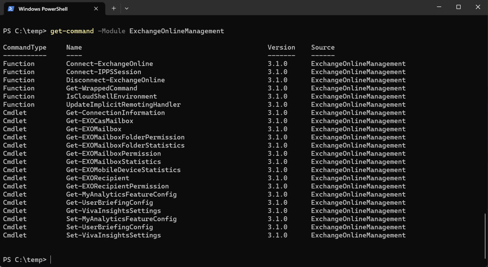Click Disconnect-ExchangeOnline in the list
The image size is (488, 267).
115,80
